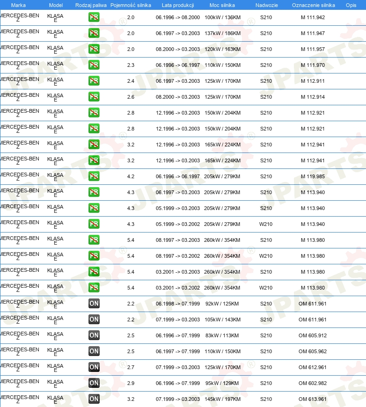Click the ON diesel icon for OM 605.912

click(94, 335)
